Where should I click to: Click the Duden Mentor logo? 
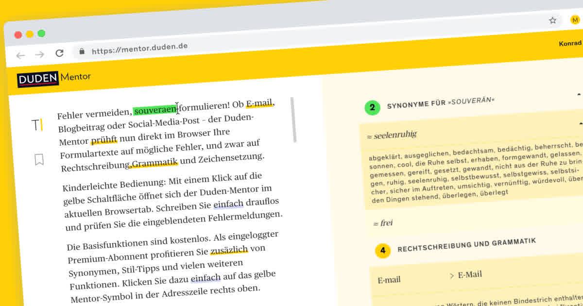pyautogui.click(x=54, y=78)
